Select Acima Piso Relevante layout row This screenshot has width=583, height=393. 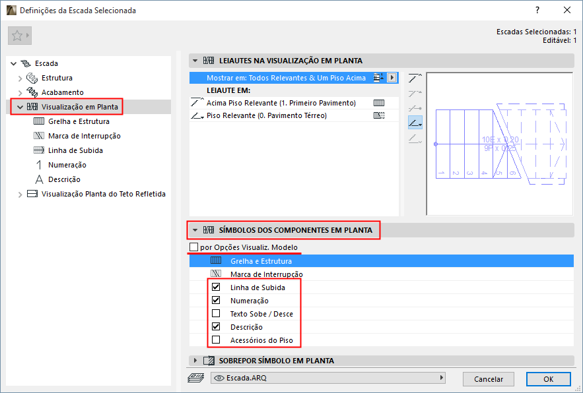(294, 103)
